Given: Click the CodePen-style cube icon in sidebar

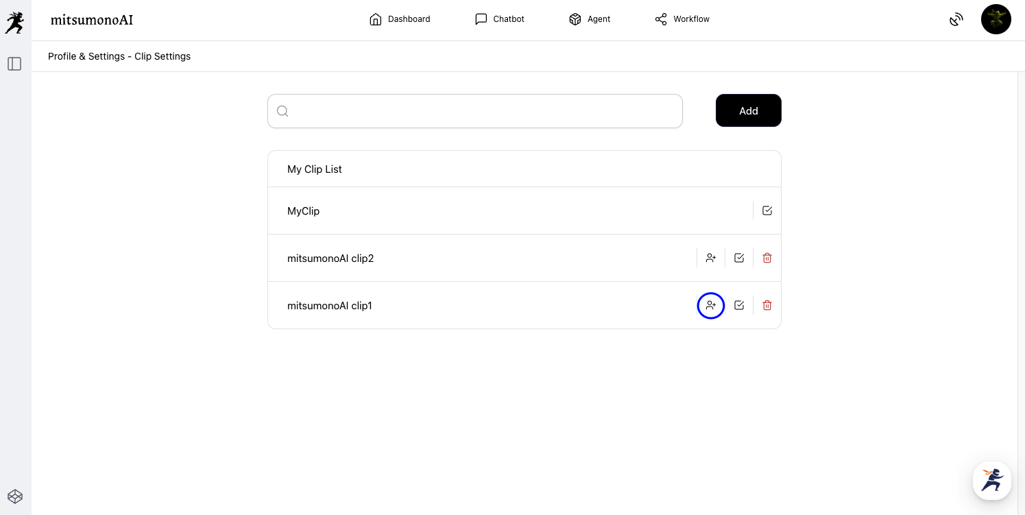Looking at the screenshot, I should coord(15,496).
